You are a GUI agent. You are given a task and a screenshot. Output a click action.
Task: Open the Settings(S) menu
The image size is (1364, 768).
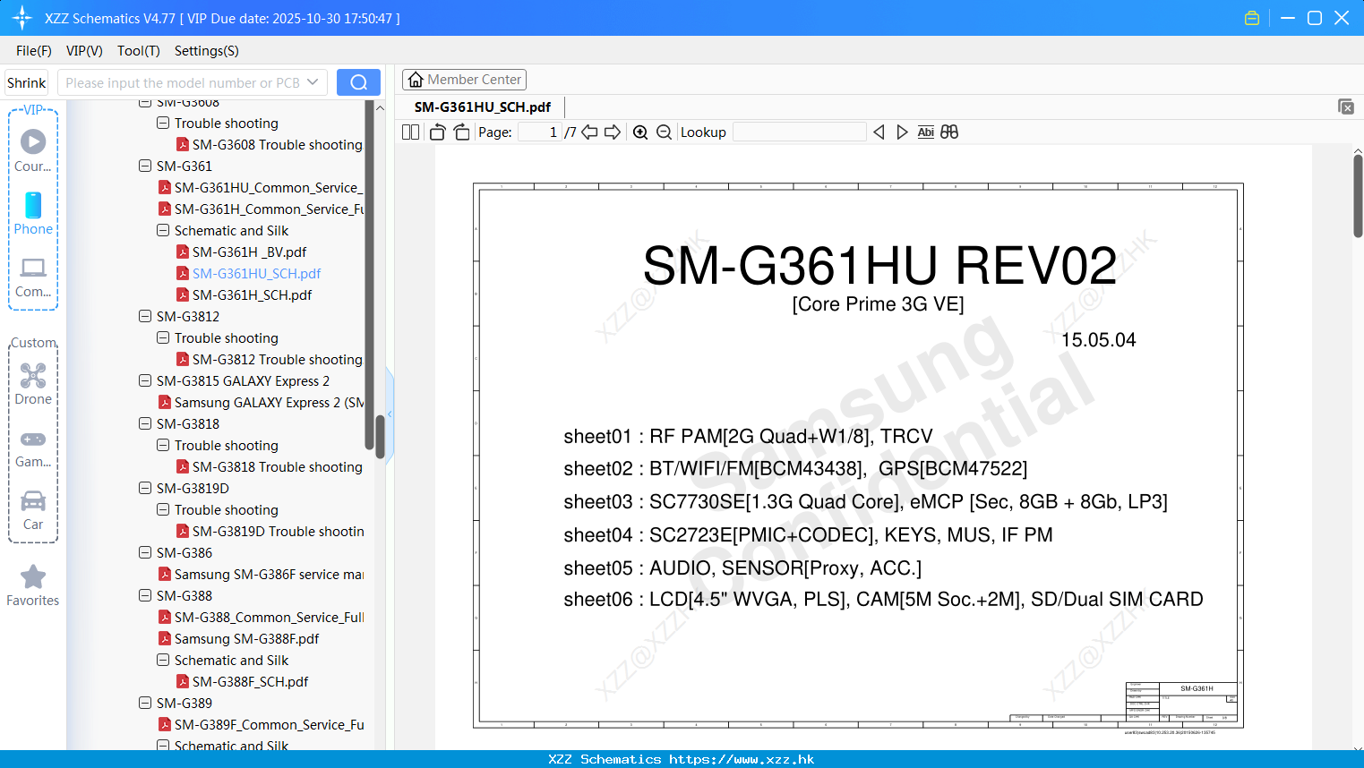click(x=207, y=51)
